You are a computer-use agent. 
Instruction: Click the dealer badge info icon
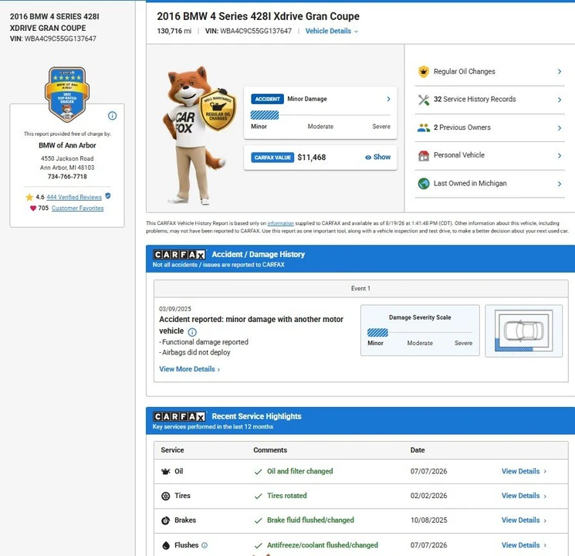(x=112, y=116)
